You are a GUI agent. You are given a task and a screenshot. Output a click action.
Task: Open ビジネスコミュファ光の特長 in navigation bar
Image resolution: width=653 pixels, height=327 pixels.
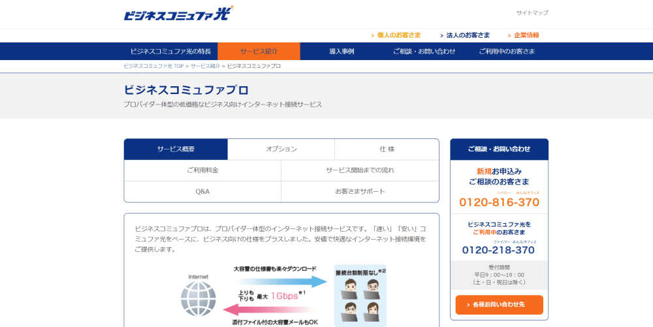170,51
